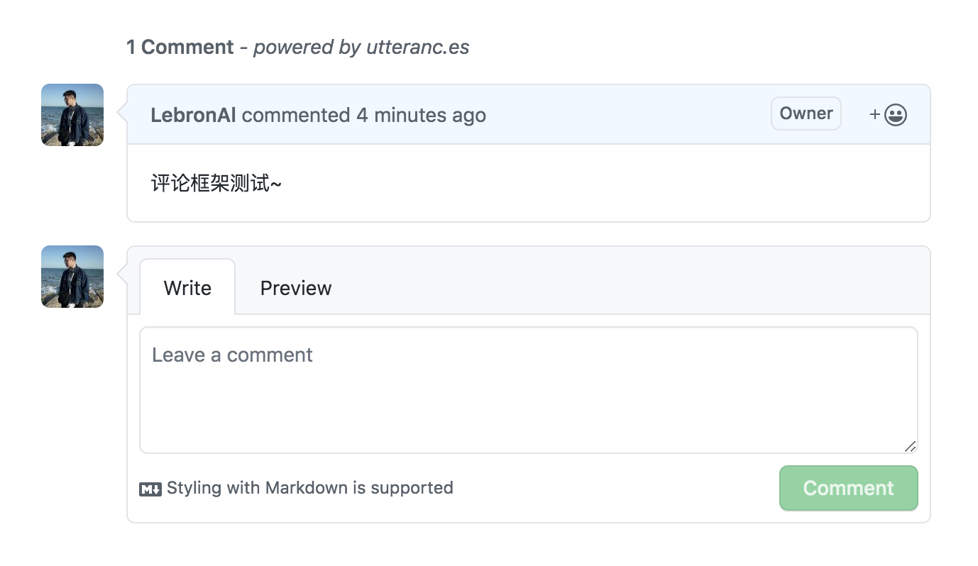The height and width of the screenshot is (566, 978).
Task: Click the LebronAl username link
Action: (192, 114)
